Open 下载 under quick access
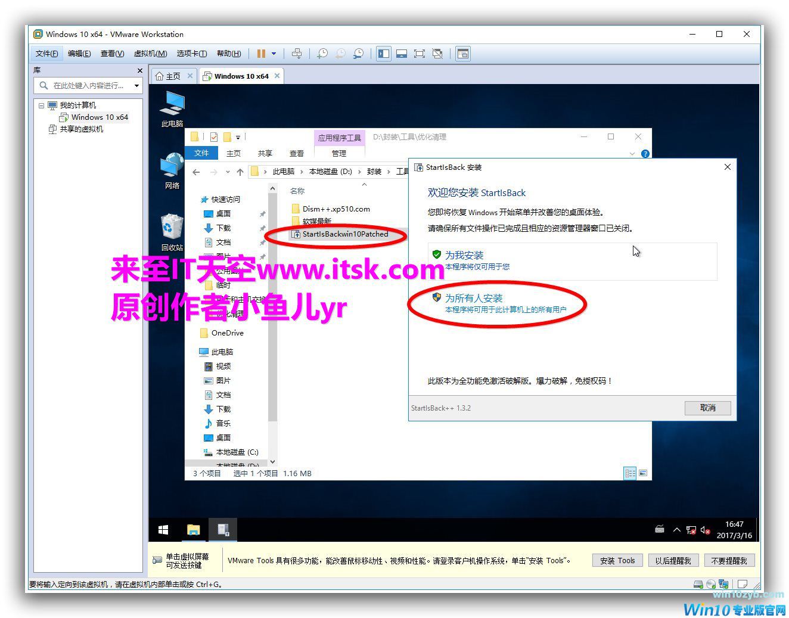 (x=223, y=228)
